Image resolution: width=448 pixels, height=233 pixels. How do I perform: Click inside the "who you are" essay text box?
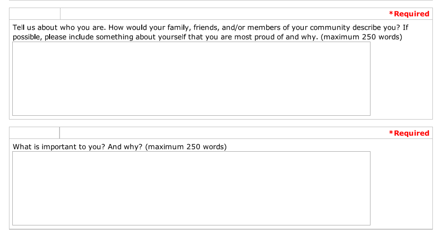point(191,78)
